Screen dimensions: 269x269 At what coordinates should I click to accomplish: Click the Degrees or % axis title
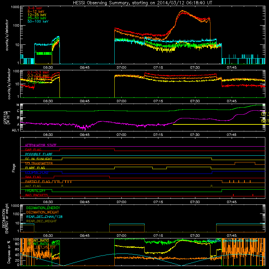point(9,252)
